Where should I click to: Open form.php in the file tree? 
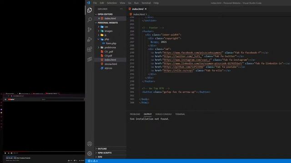pyautogui.click(x=110, y=43)
